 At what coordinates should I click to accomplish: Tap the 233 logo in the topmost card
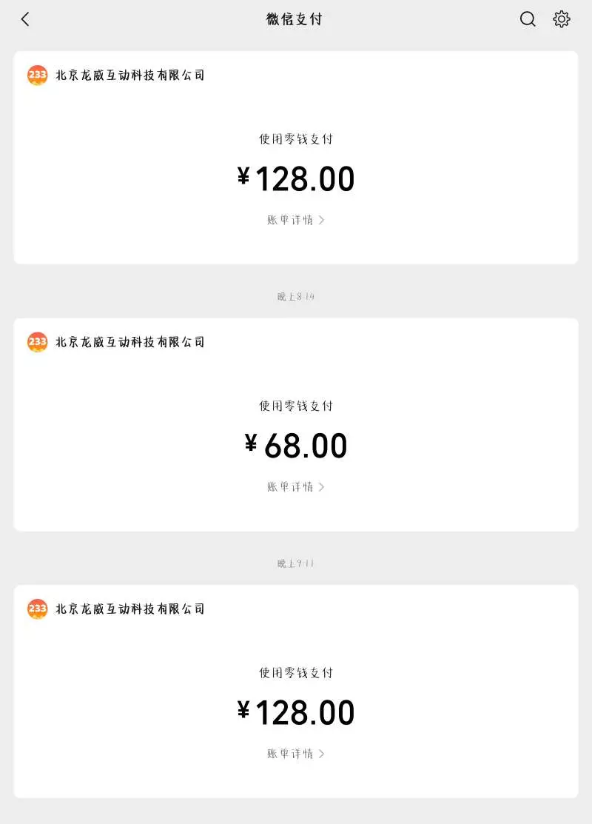tap(37, 75)
